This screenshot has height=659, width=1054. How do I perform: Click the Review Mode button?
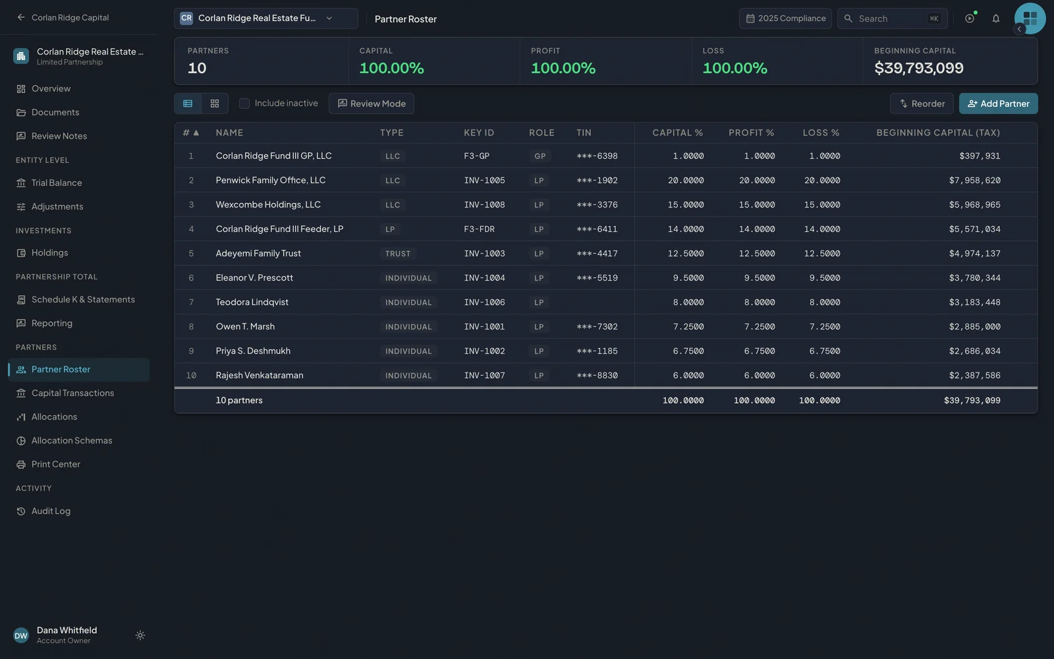click(x=372, y=103)
